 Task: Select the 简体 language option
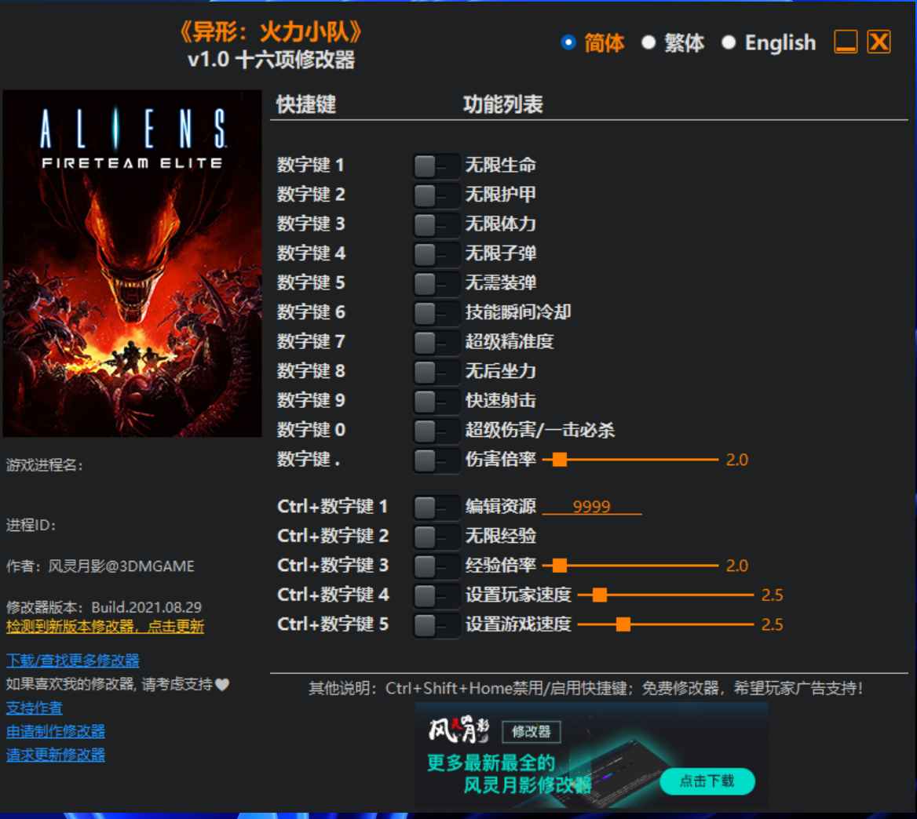pos(569,43)
